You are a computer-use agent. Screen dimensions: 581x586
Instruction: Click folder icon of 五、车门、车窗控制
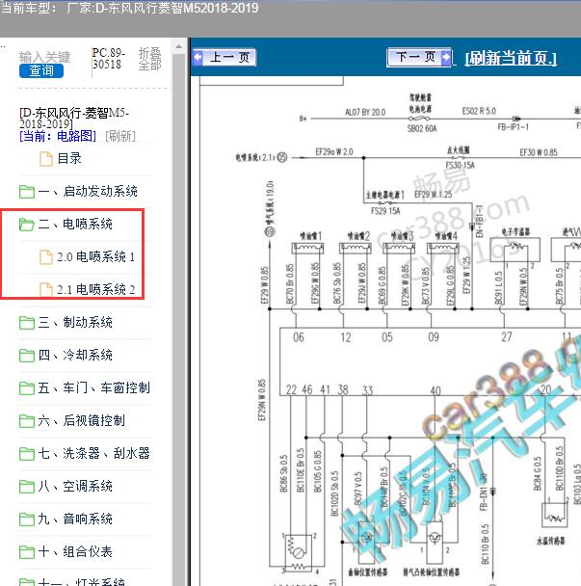(x=27, y=388)
